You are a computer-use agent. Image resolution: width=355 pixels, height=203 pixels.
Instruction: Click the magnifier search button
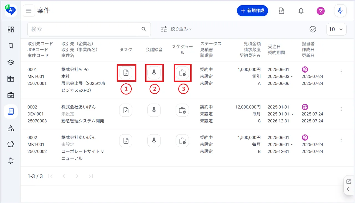pyautogui.click(x=144, y=29)
